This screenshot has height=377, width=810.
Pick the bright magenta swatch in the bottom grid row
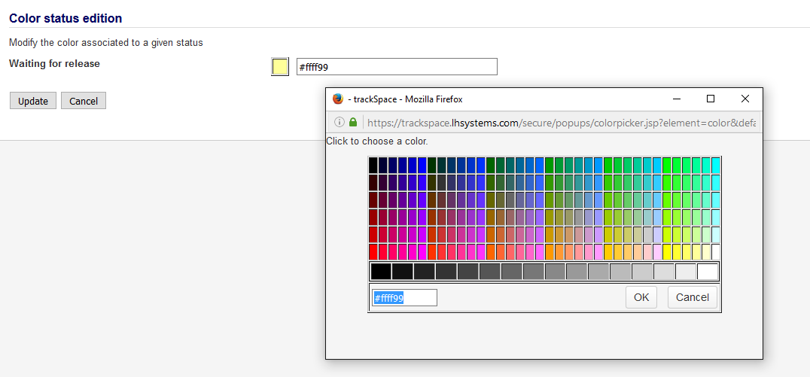click(x=422, y=252)
